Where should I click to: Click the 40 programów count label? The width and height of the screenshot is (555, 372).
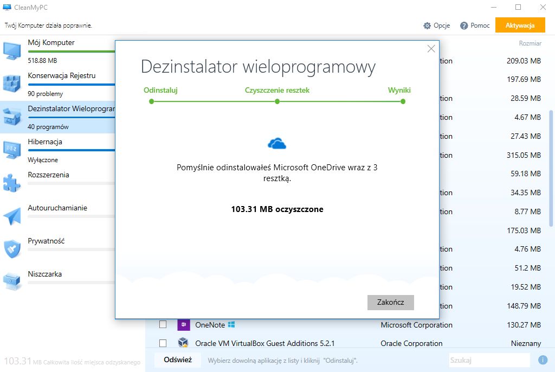pyautogui.click(x=48, y=127)
